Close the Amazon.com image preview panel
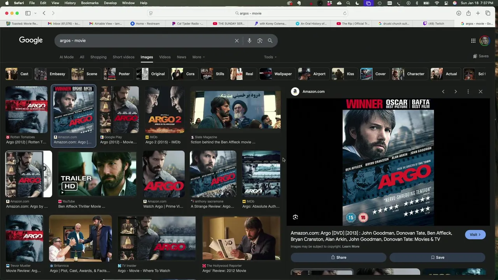Viewport: 498px width, 280px height. point(480,91)
